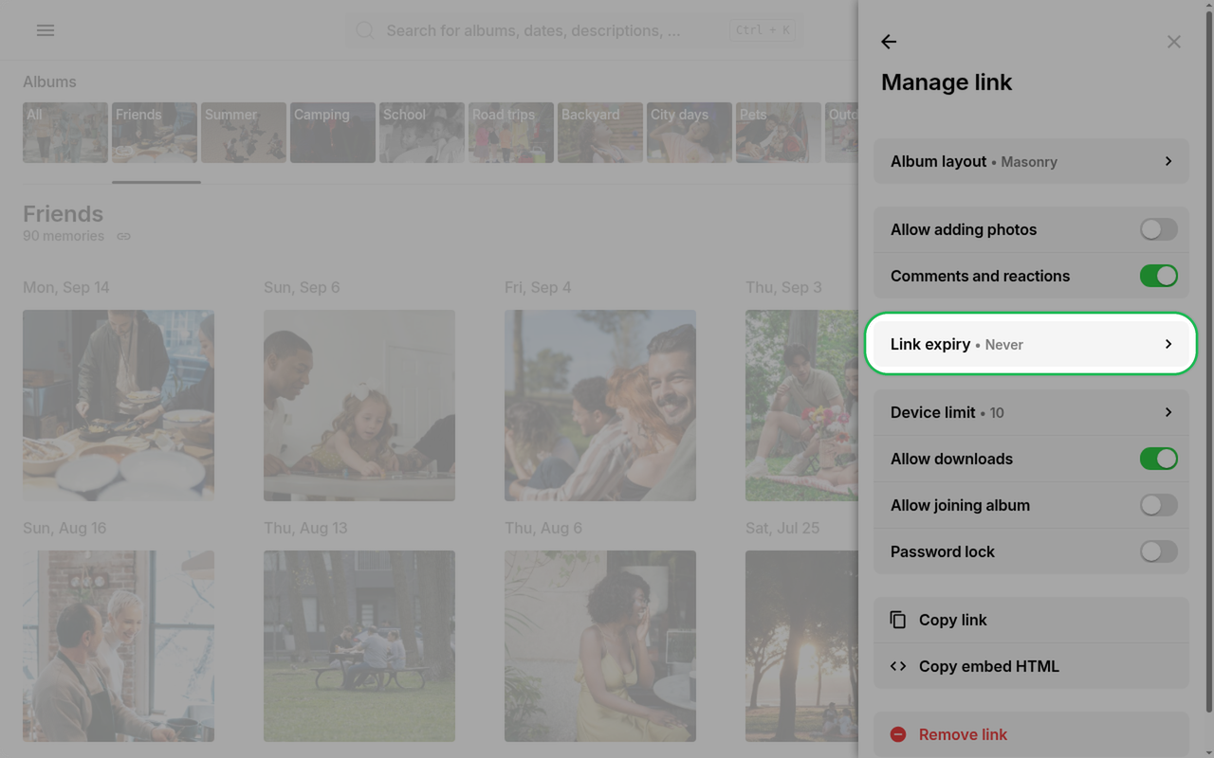Click the Friends album heading
Image resolution: width=1214 pixels, height=758 pixels.
[63, 214]
